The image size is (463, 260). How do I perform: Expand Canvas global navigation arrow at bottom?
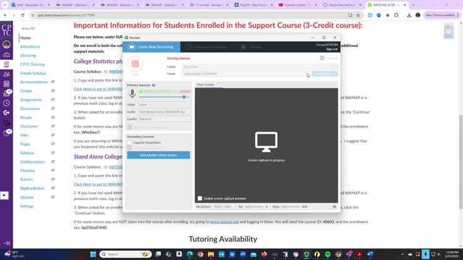(6, 243)
